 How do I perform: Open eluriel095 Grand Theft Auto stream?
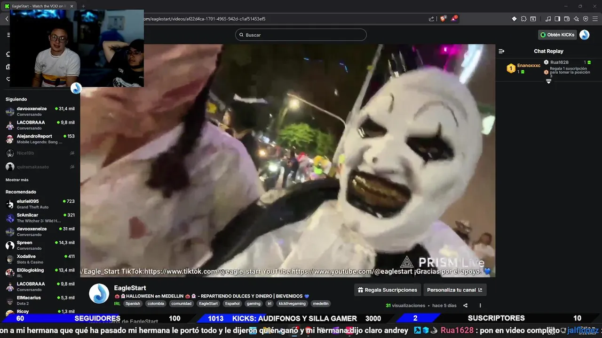40,204
